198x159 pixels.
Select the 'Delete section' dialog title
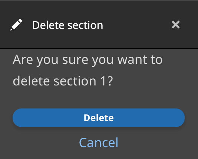tap(68, 25)
